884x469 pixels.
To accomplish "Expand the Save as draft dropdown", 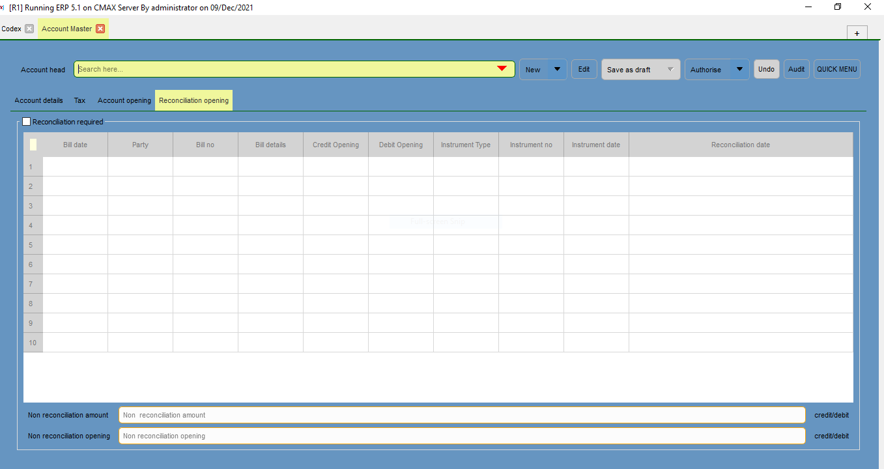I will (x=670, y=69).
